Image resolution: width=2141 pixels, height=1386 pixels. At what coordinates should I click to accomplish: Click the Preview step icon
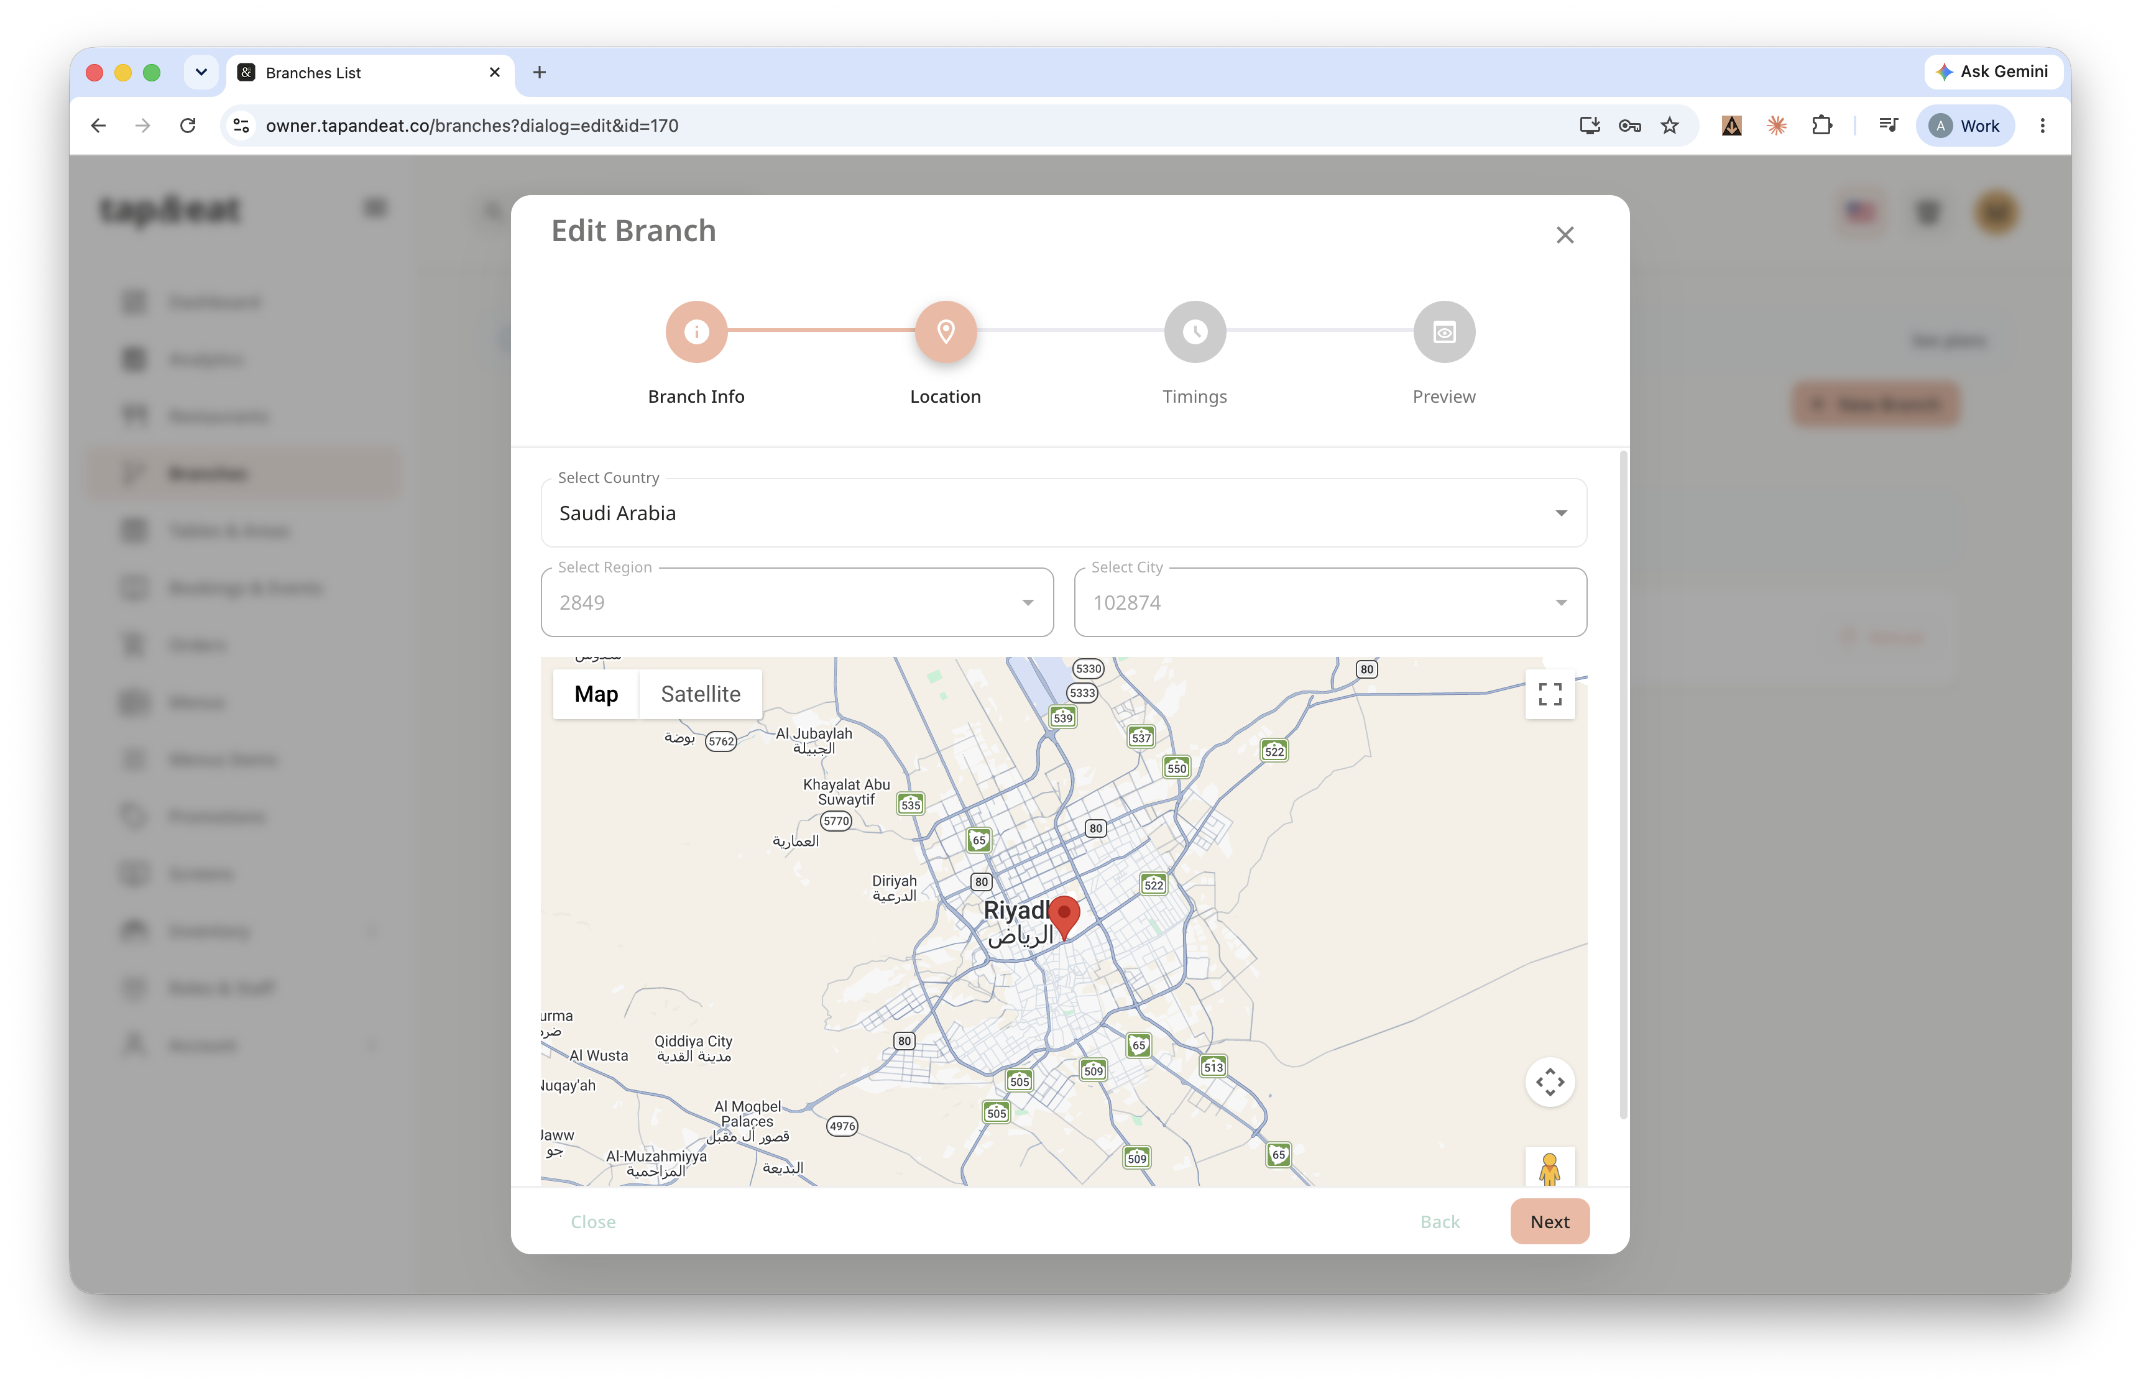point(1444,332)
